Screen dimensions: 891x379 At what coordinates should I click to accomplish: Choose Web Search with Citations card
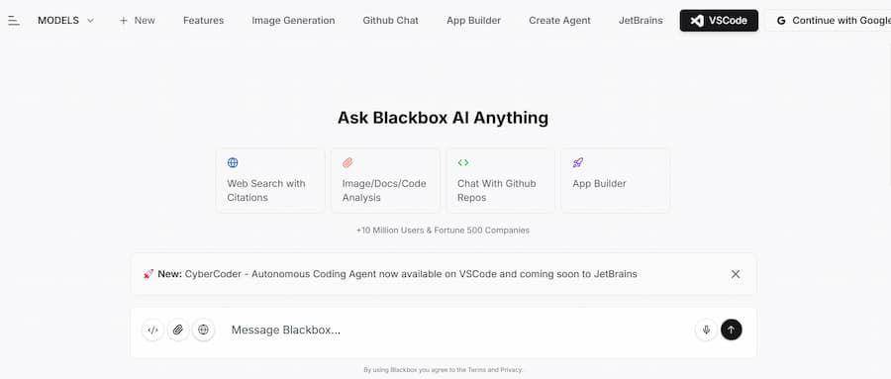point(270,180)
